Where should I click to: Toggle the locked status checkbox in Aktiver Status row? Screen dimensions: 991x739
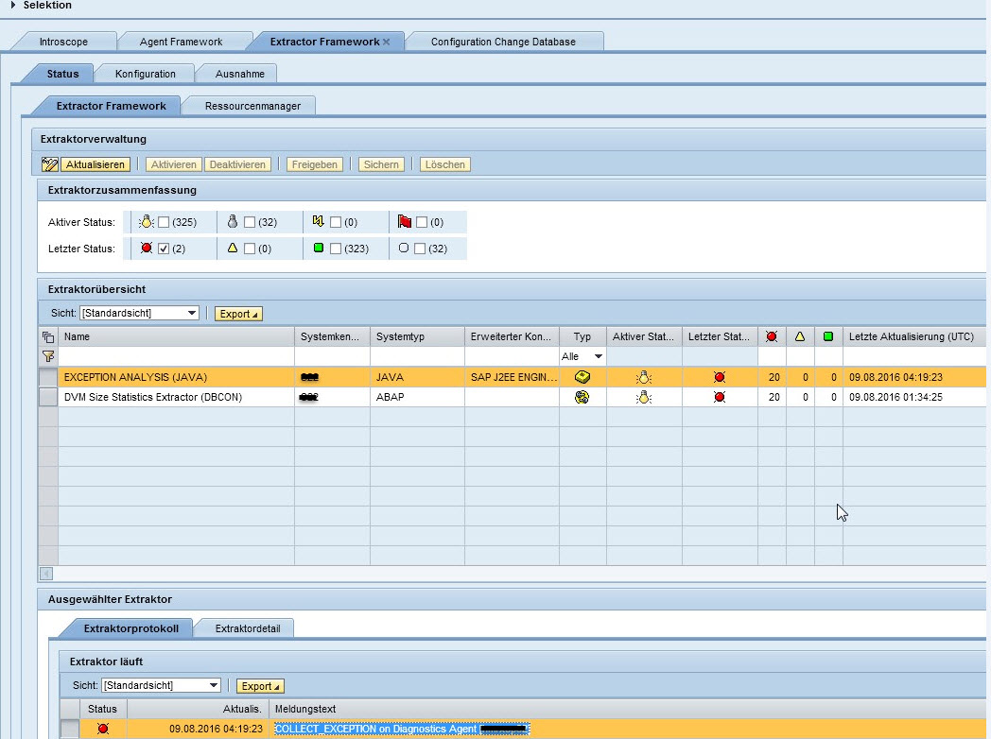[x=336, y=222]
